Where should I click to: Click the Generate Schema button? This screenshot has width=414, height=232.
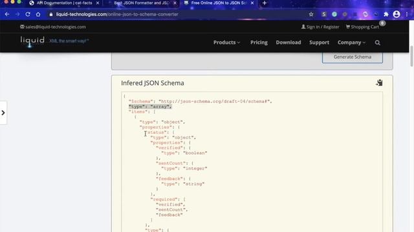click(352, 57)
